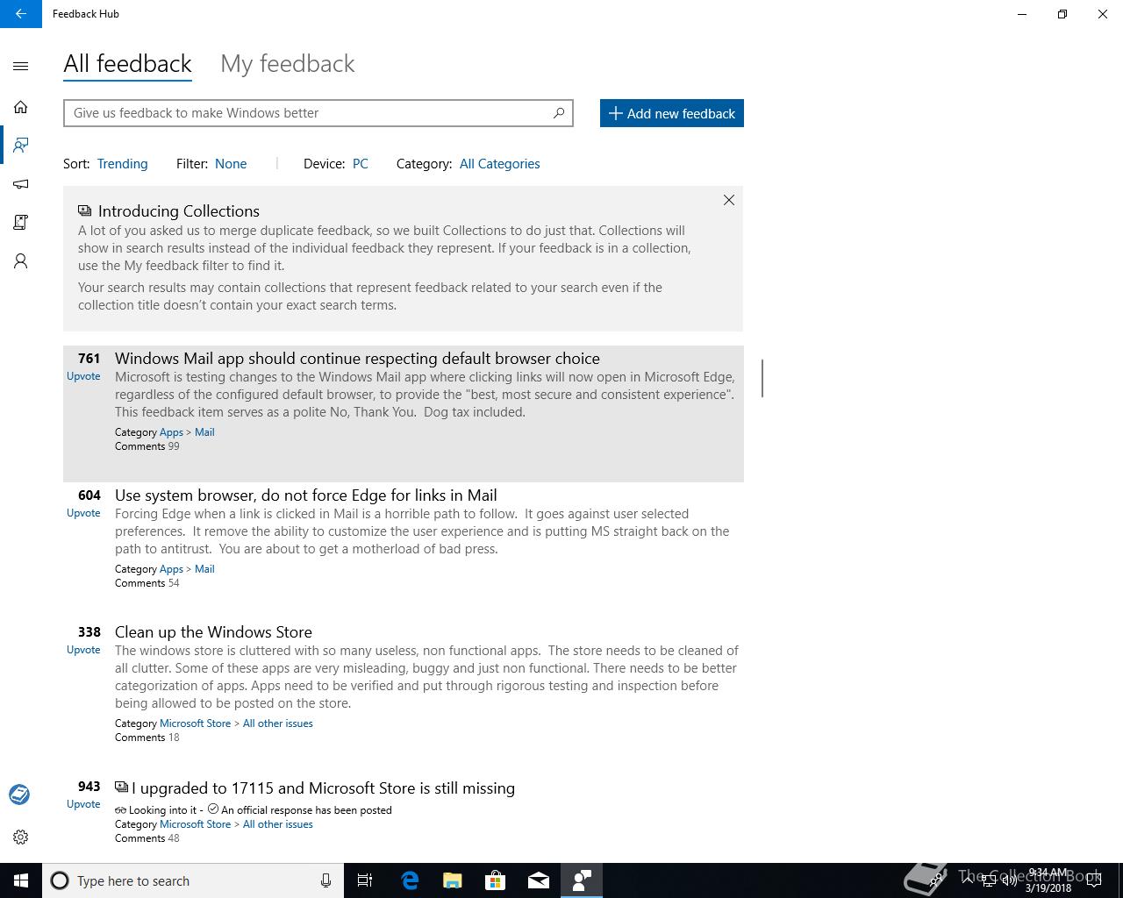The height and width of the screenshot is (898, 1123).
Task: Open the All Categories dropdown
Action: click(500, 164)
